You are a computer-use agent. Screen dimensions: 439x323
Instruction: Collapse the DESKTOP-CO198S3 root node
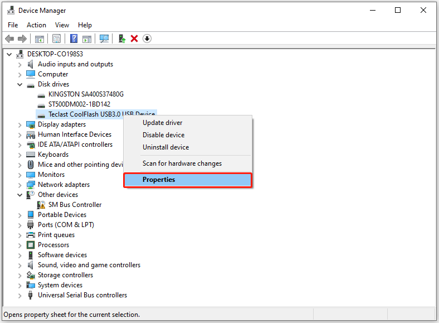pos(9,54)
